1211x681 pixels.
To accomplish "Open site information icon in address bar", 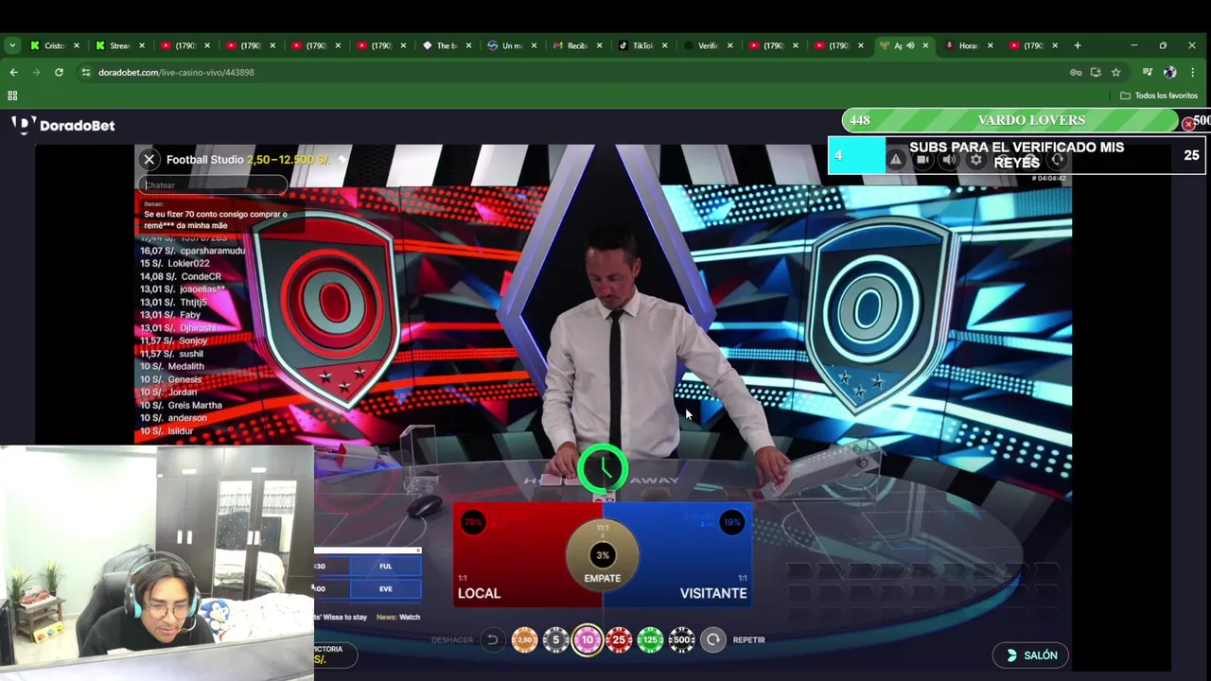I will 85,72.
